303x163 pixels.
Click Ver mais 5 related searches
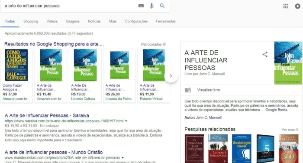point(290,130)
